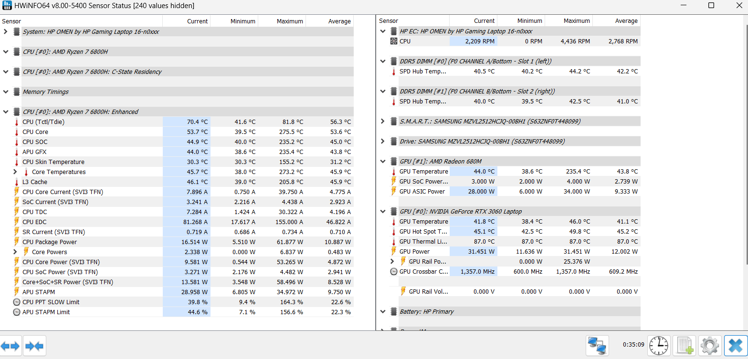
Task: Click right panel Maximum column header
Action: 569,21
